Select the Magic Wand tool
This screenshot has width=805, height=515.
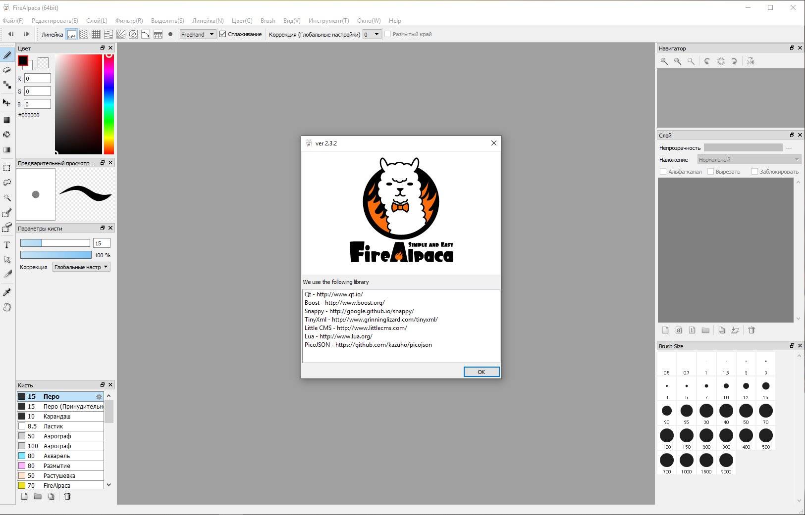[x=7, y=197]
